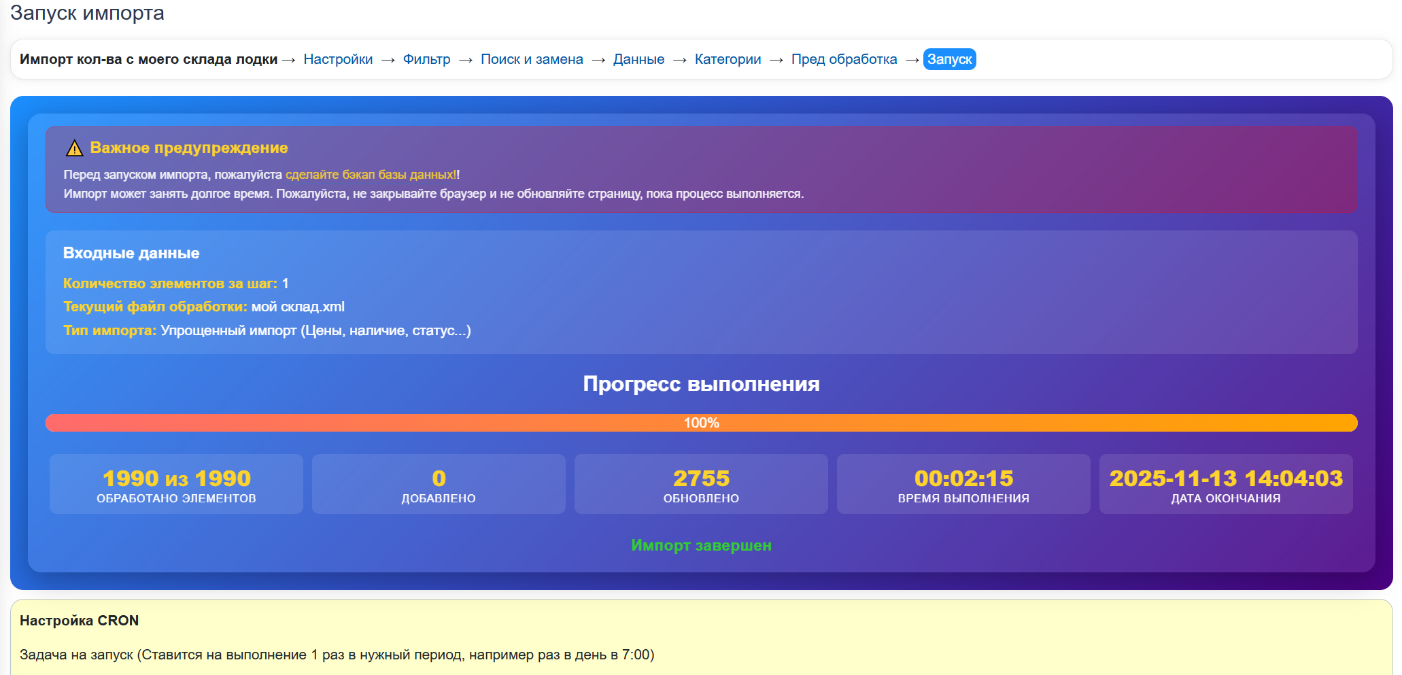Screen dimensions: 1402x675
Task: Click the warning triangle icon
Action: (74, 148)
